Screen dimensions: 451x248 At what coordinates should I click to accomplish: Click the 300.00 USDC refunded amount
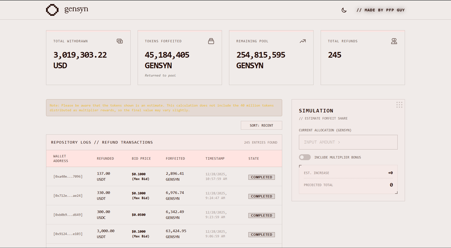103,215
